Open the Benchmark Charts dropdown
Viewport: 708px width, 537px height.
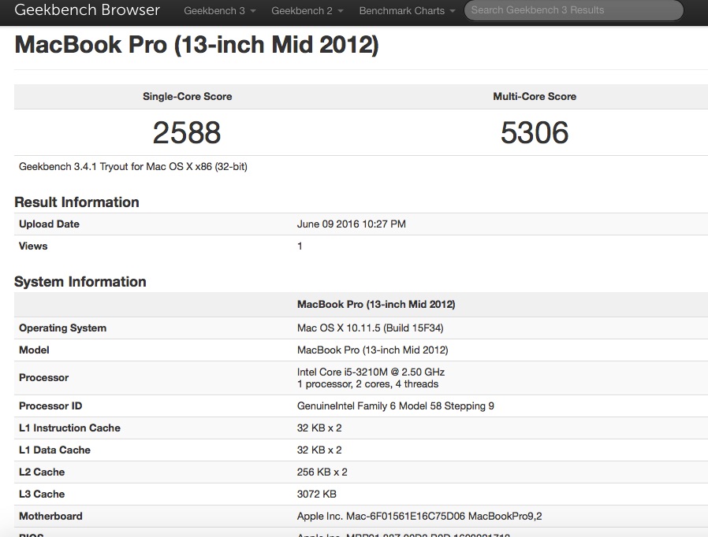[x=407, y=11]
